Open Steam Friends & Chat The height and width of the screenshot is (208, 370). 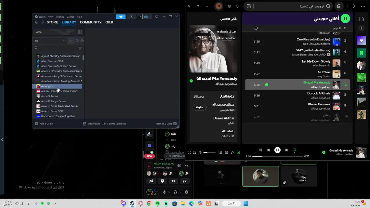pos(166,124)
